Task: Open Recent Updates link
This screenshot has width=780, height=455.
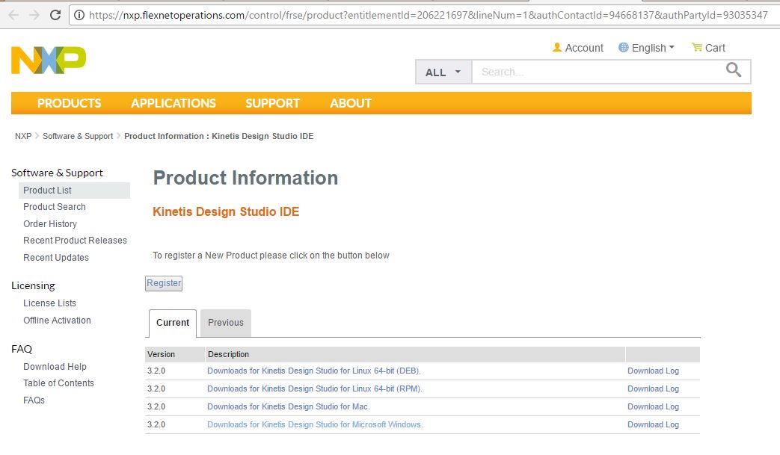Action: (55, 257)
